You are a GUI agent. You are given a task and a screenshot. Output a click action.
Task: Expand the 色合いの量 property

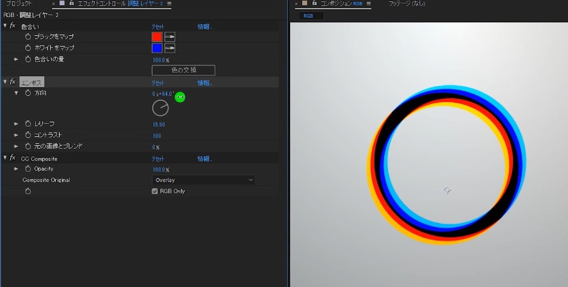(x=16, y=59)
